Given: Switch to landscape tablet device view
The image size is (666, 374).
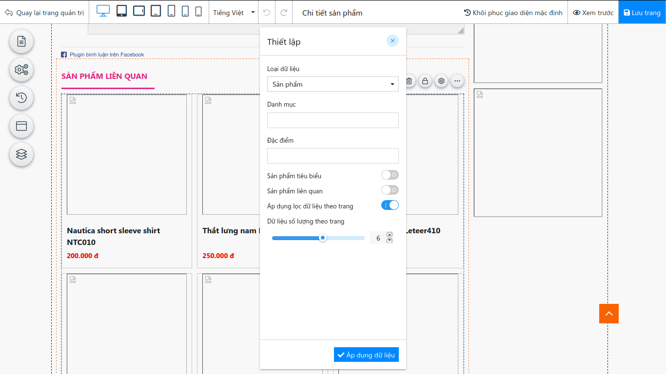Looking at the screenshot, I should 139,11.
